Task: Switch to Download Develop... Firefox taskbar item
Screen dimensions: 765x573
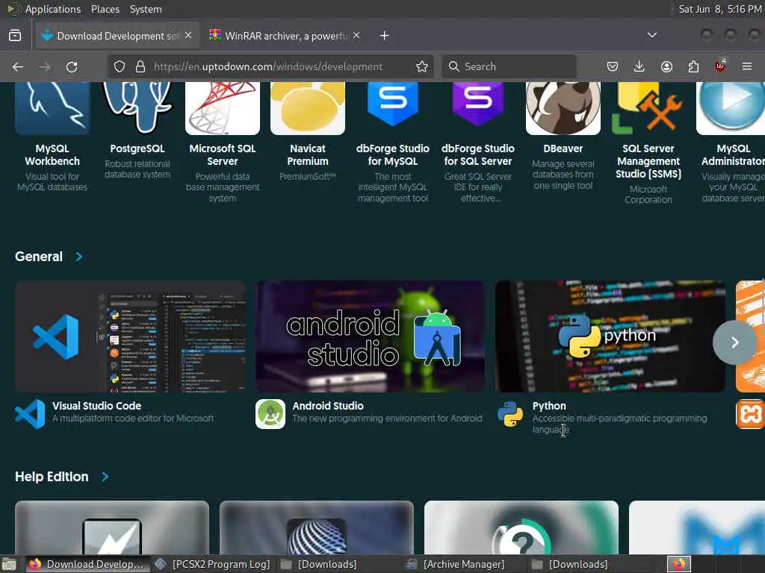Action: pos(87,564)
